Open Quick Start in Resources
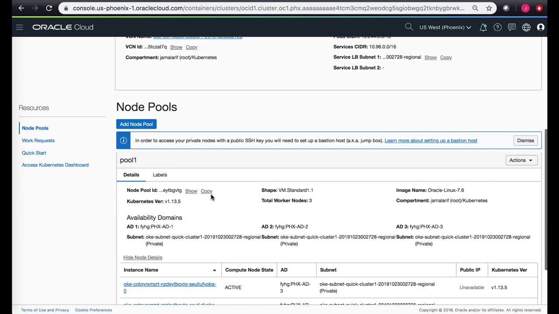 pyautogui.click(x=34, y=153)
